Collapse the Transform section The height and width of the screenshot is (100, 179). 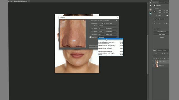pos(154,8)
